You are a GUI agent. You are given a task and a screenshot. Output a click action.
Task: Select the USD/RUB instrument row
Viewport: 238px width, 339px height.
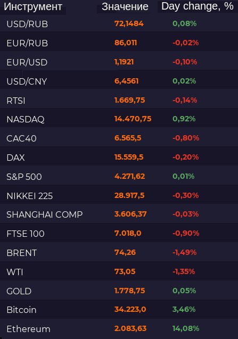click(x=119, y=23)
